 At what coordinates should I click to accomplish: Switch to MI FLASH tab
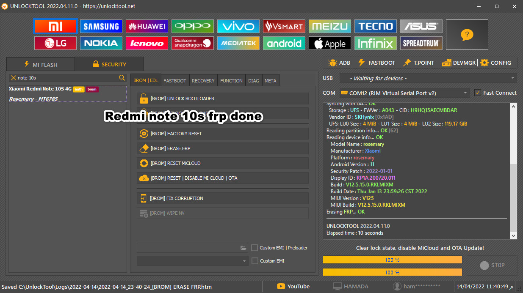pyautogui.click(x=40, y=65)
